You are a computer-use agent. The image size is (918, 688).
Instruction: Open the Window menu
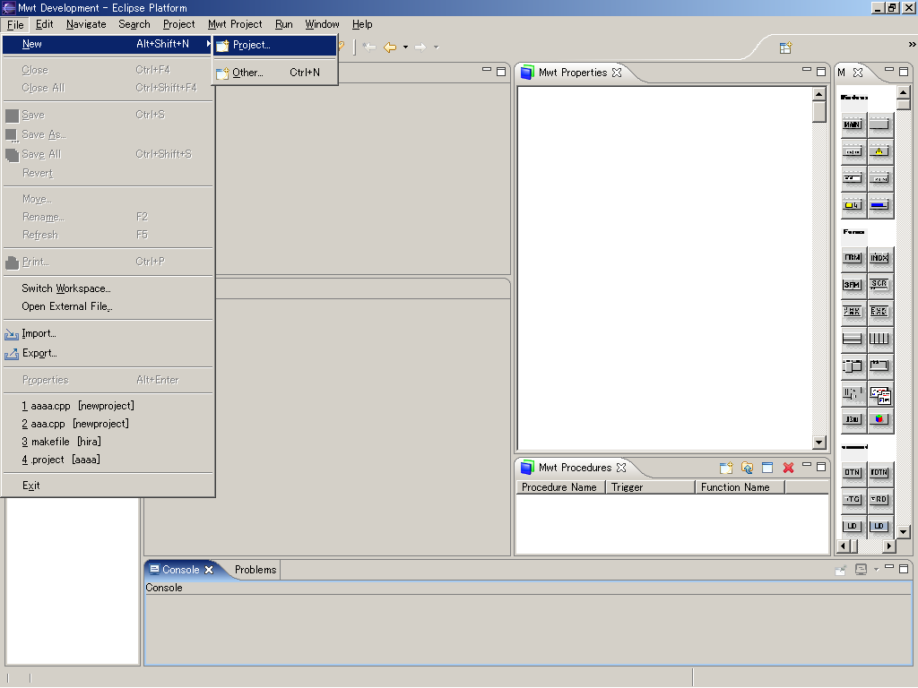(x=322, y=24)
